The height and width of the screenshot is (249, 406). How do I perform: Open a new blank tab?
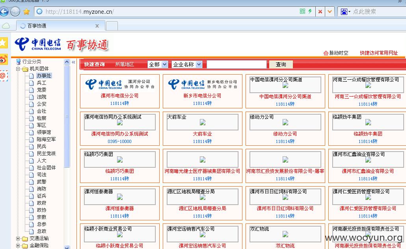112,26
